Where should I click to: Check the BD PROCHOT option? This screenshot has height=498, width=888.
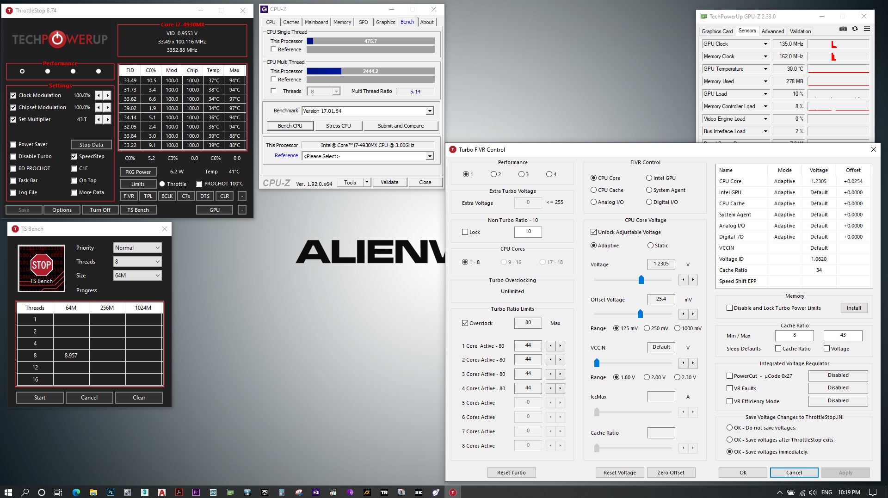(x=13, y=168)
